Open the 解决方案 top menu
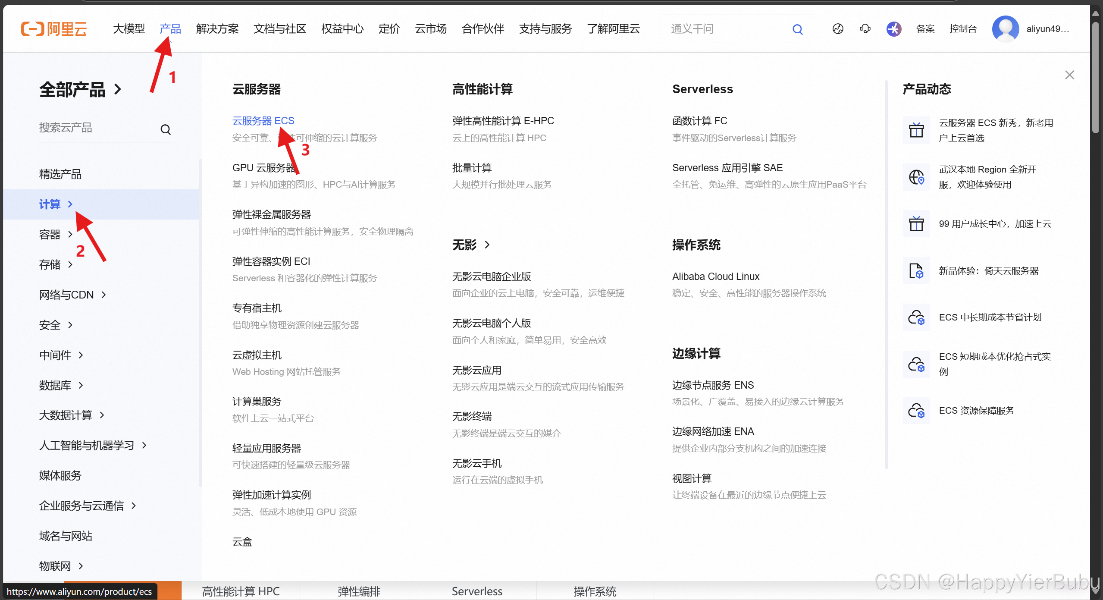1103x600 pixels. pyautogui.click(x=217, y=29)
